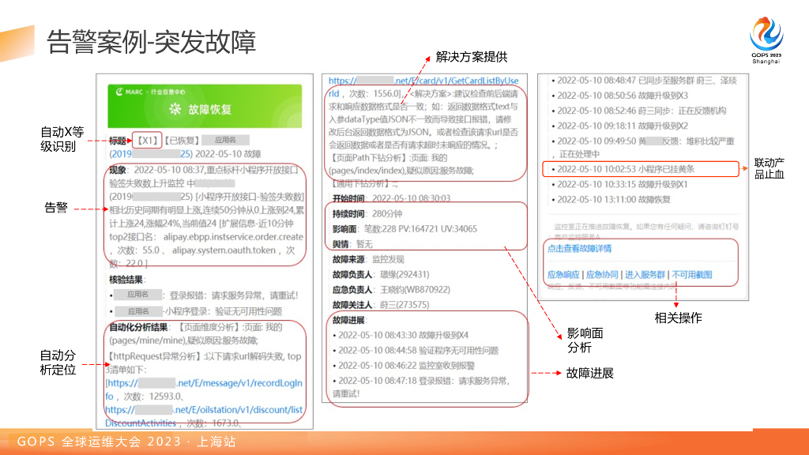Click the 08:46:22 监控室收到报警 entry
The image size is (809, 455).
tap(404, 365)
